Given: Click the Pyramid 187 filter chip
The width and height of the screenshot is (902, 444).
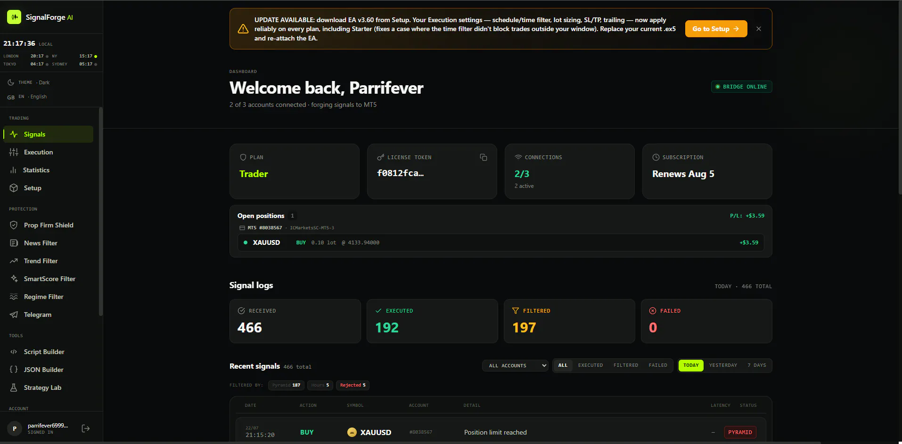Looking at the screenshot, I should pos(286,385).
